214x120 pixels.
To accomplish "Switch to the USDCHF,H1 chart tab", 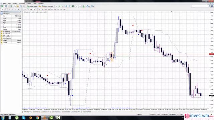I will click(46, 112).
